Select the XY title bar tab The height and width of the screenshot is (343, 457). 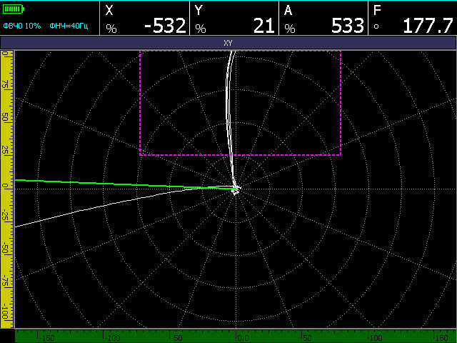coord(228,43)
